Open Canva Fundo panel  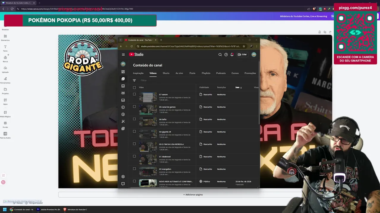click(5, 125)
